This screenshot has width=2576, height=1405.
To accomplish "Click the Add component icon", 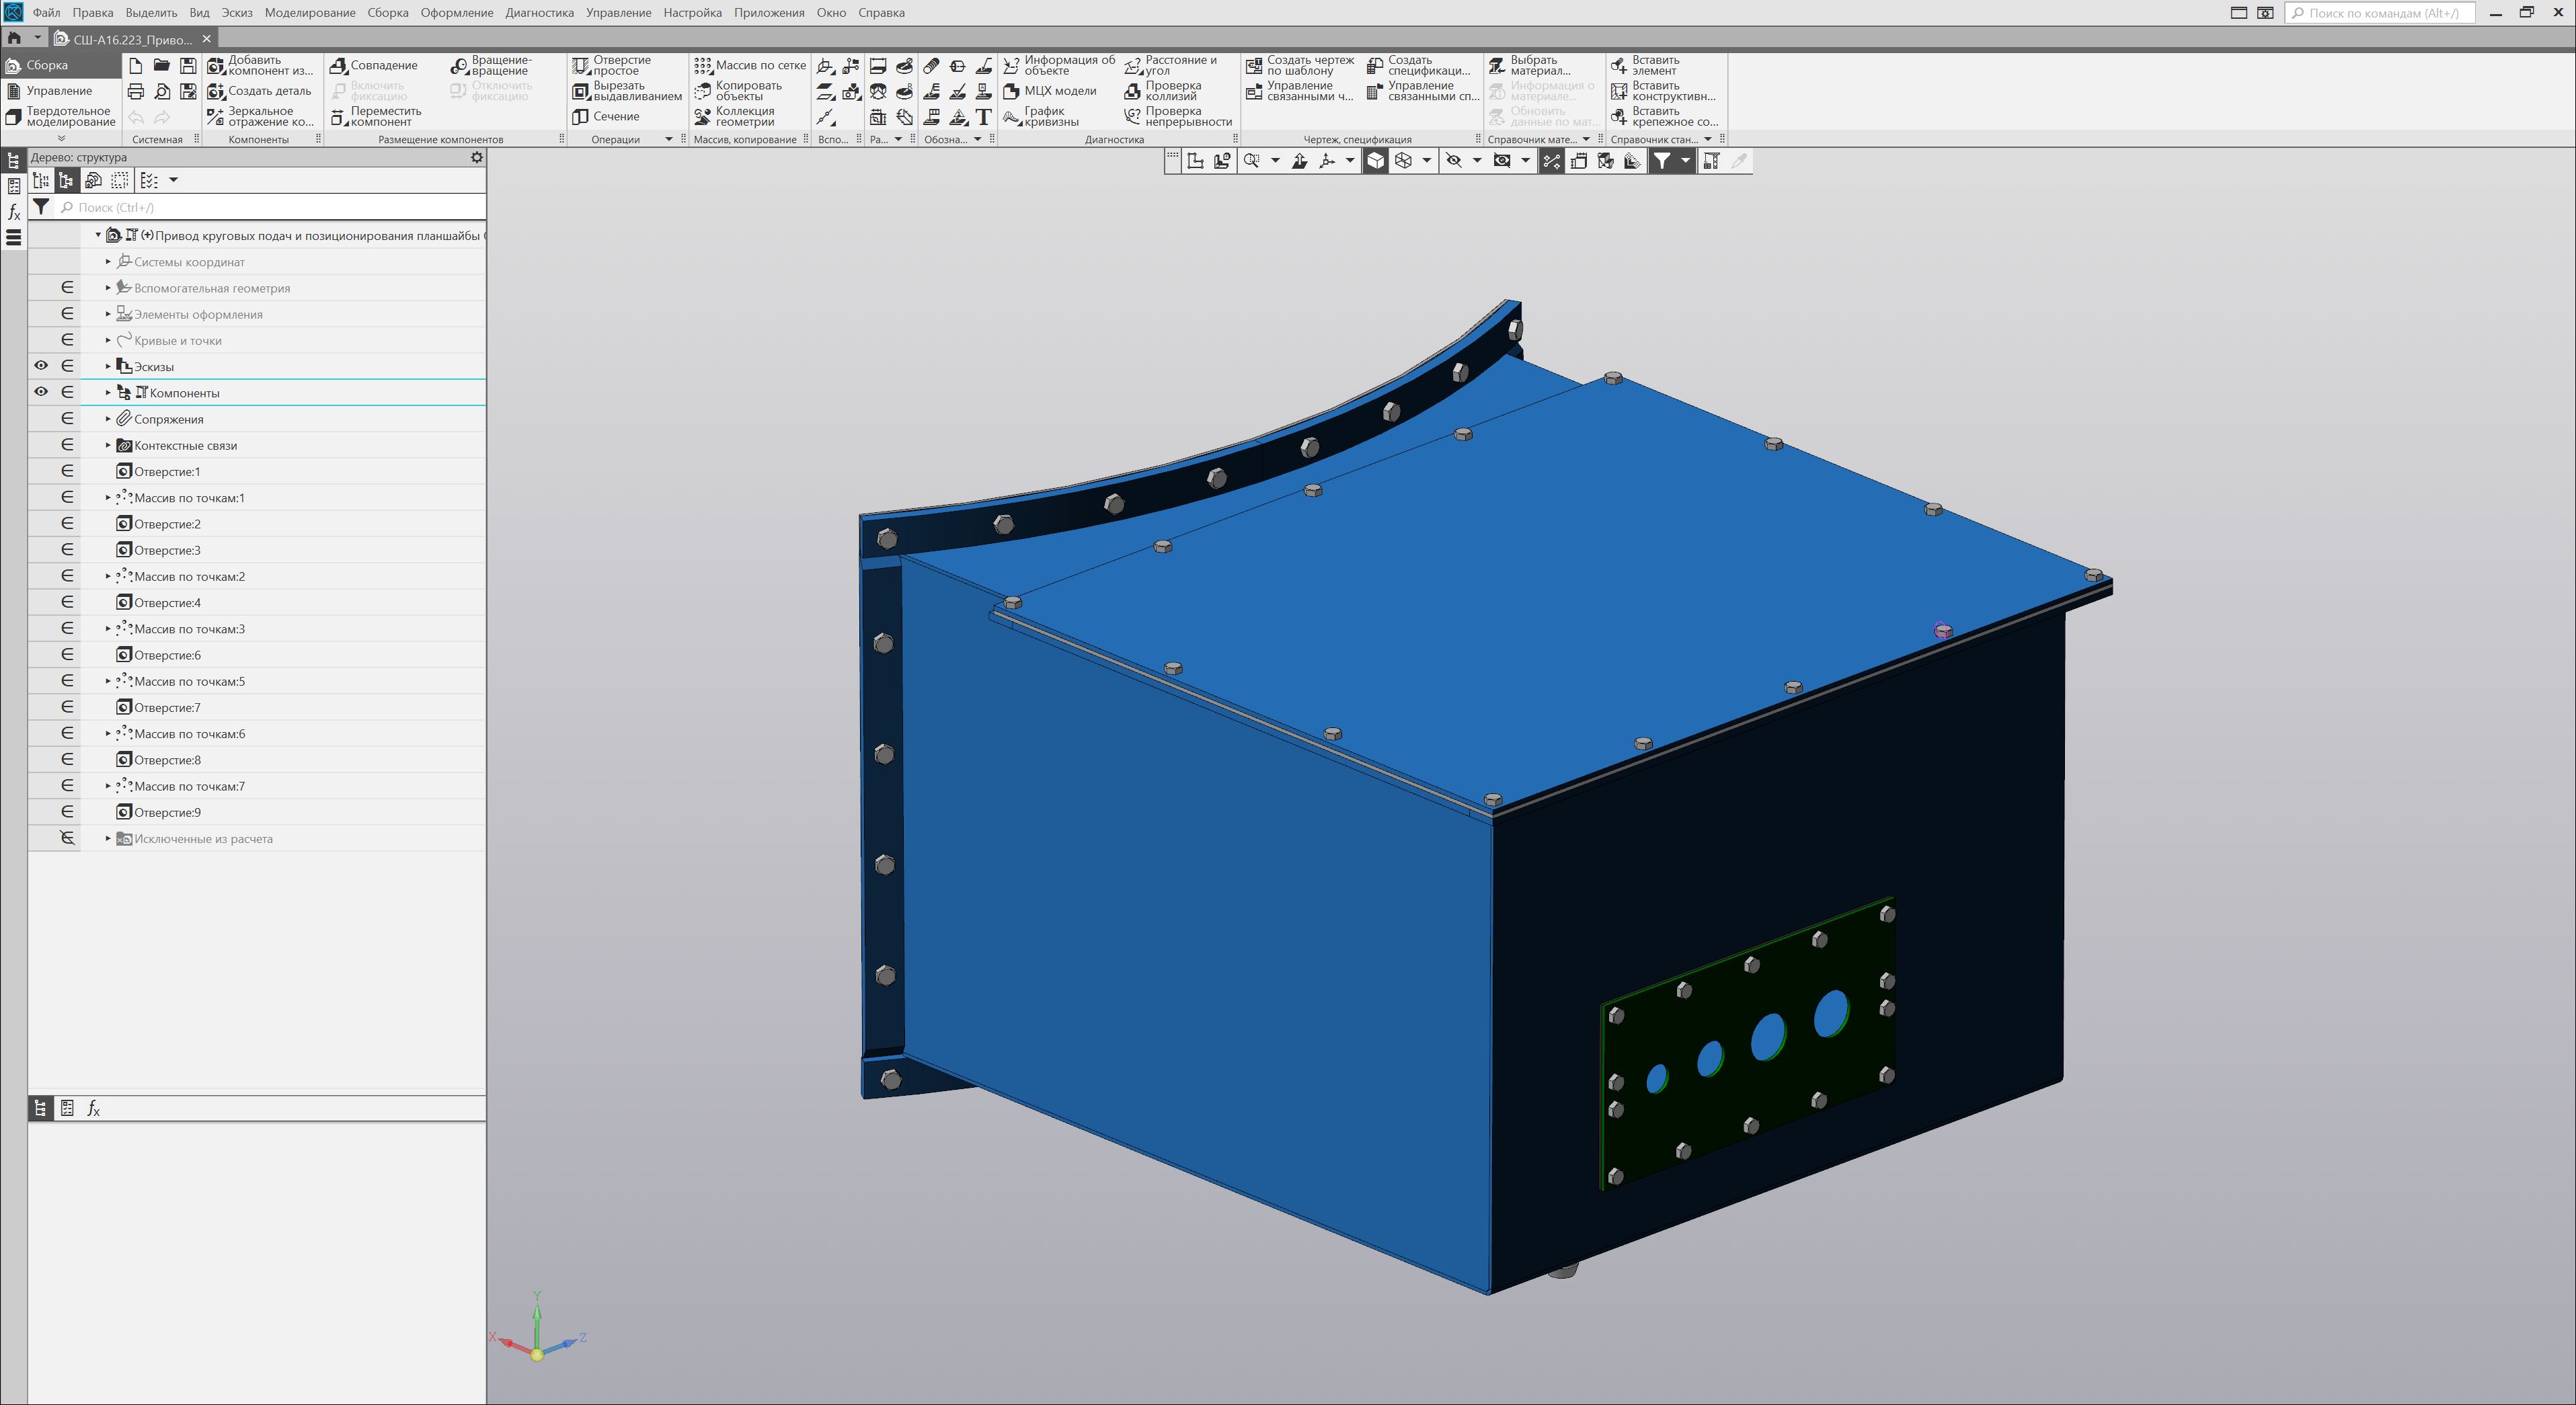I will (x=215, y=66).
